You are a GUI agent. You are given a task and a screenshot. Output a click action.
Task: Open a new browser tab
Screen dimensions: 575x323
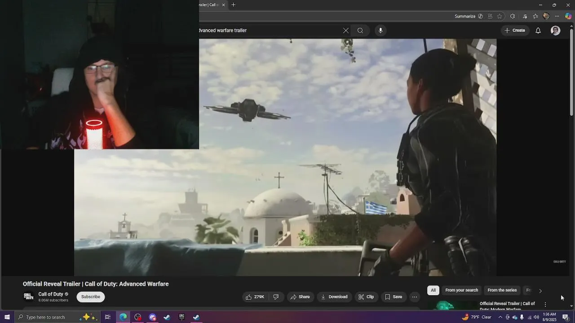coord(233,5)
